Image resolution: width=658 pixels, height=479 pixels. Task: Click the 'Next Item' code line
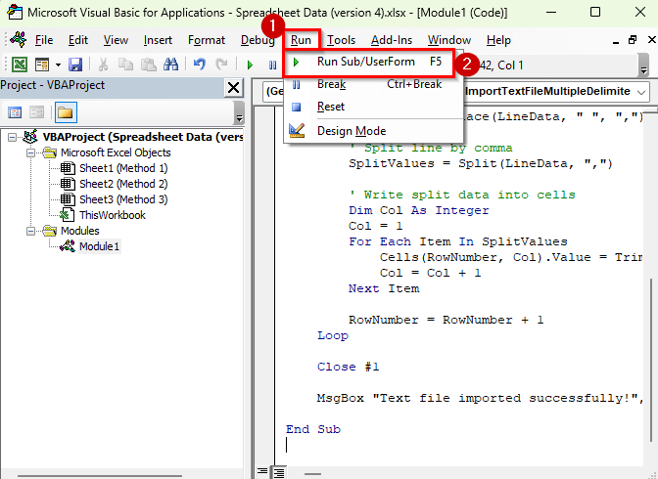click(384, 288)
